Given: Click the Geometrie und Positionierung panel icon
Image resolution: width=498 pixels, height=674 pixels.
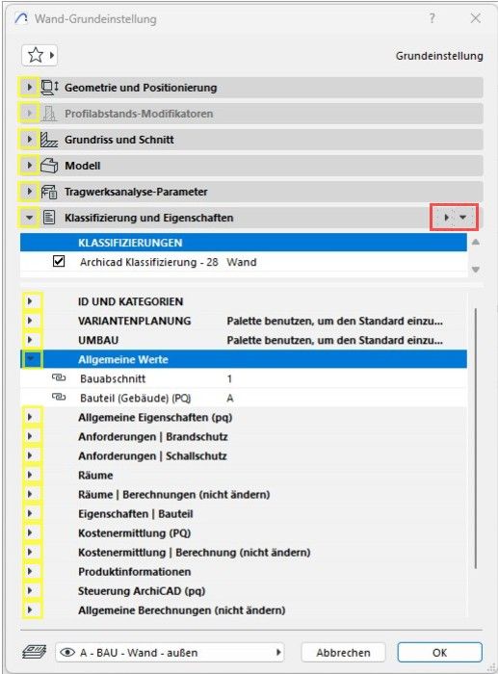Looking at the screenshot, I should coord(50,88).
